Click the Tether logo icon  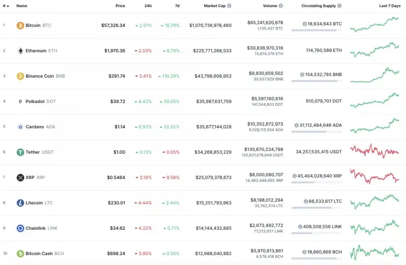(20, 152)
